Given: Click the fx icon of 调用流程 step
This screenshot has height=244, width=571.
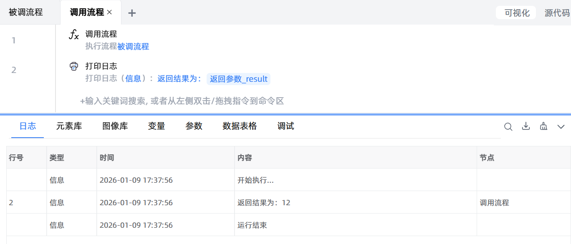Looking at the screenshot, I should coord(74,35).
